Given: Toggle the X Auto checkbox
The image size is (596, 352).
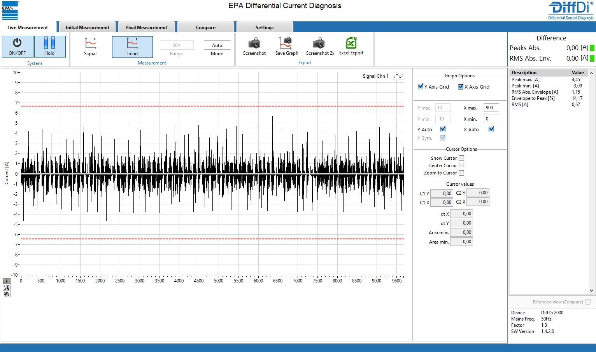Looking at the screenshot, I should tap(491, 129).
